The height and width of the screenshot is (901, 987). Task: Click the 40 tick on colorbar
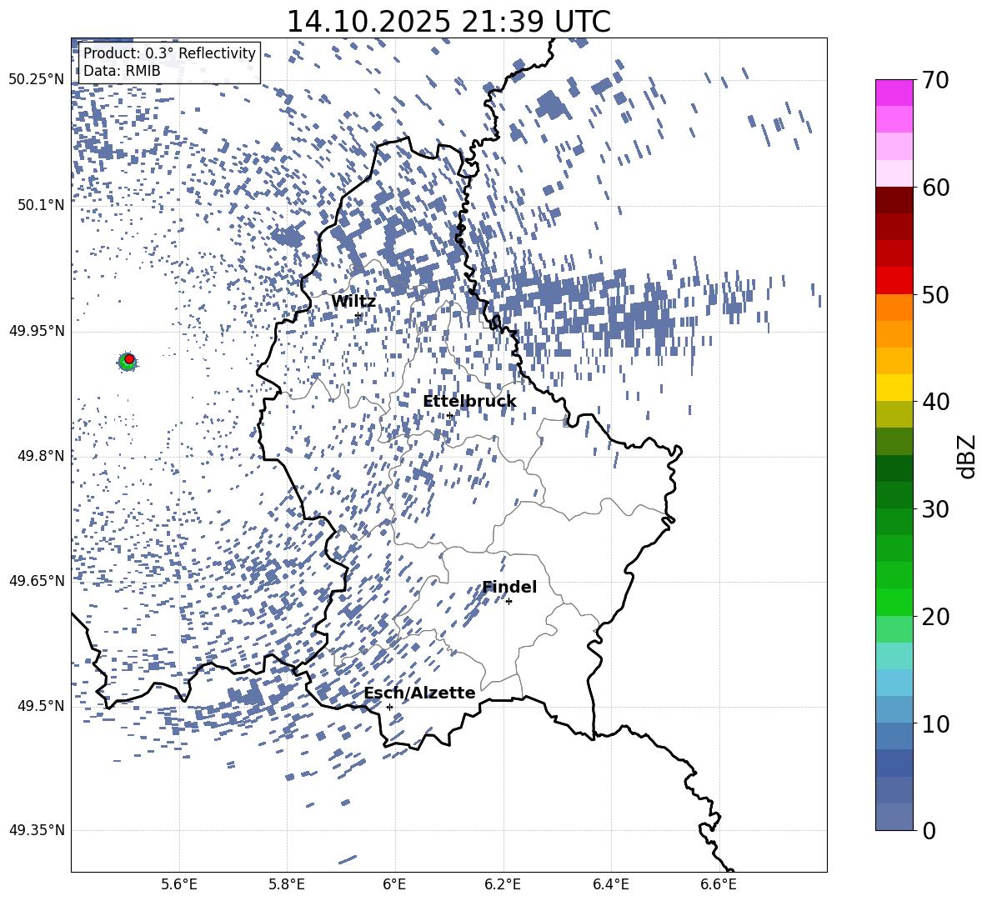click(x=935, y=402)
